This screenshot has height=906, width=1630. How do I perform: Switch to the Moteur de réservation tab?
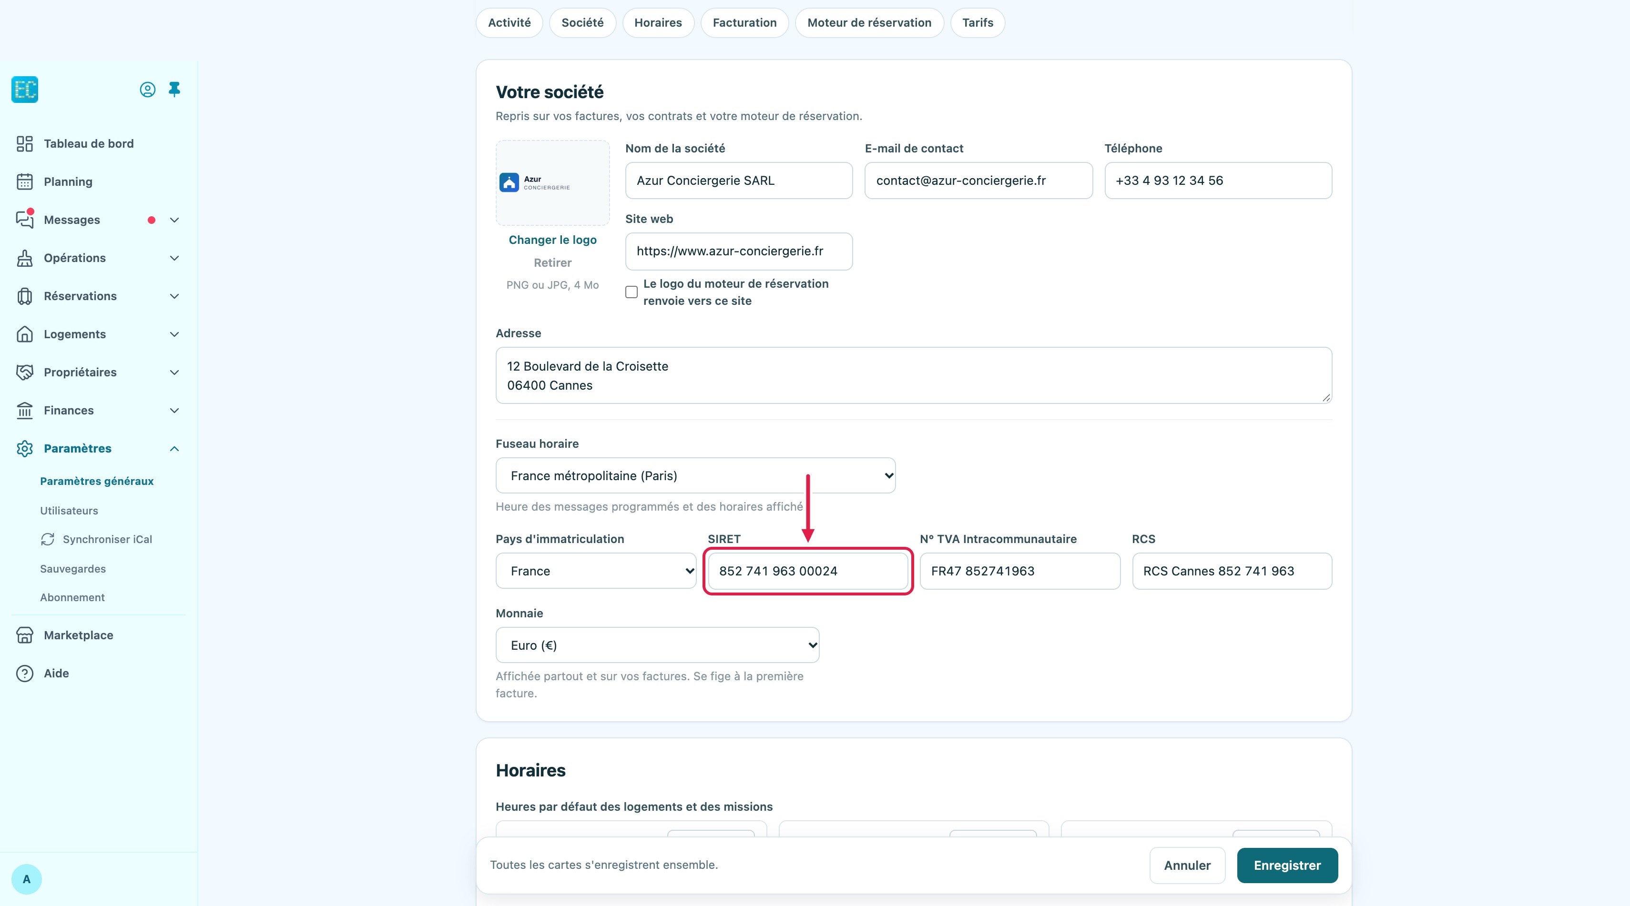click(x=869, y=23)
